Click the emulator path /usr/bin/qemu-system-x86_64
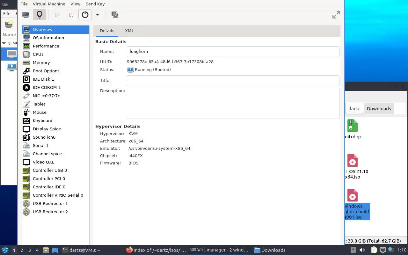 tap(159, 149)
